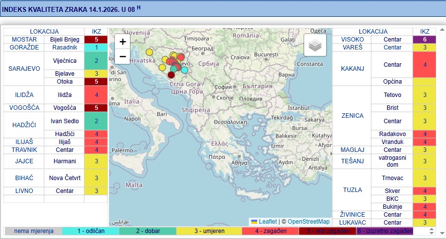Select SARAJEVO in the location column
Screen dimensions: 446x239
[24, 69]
